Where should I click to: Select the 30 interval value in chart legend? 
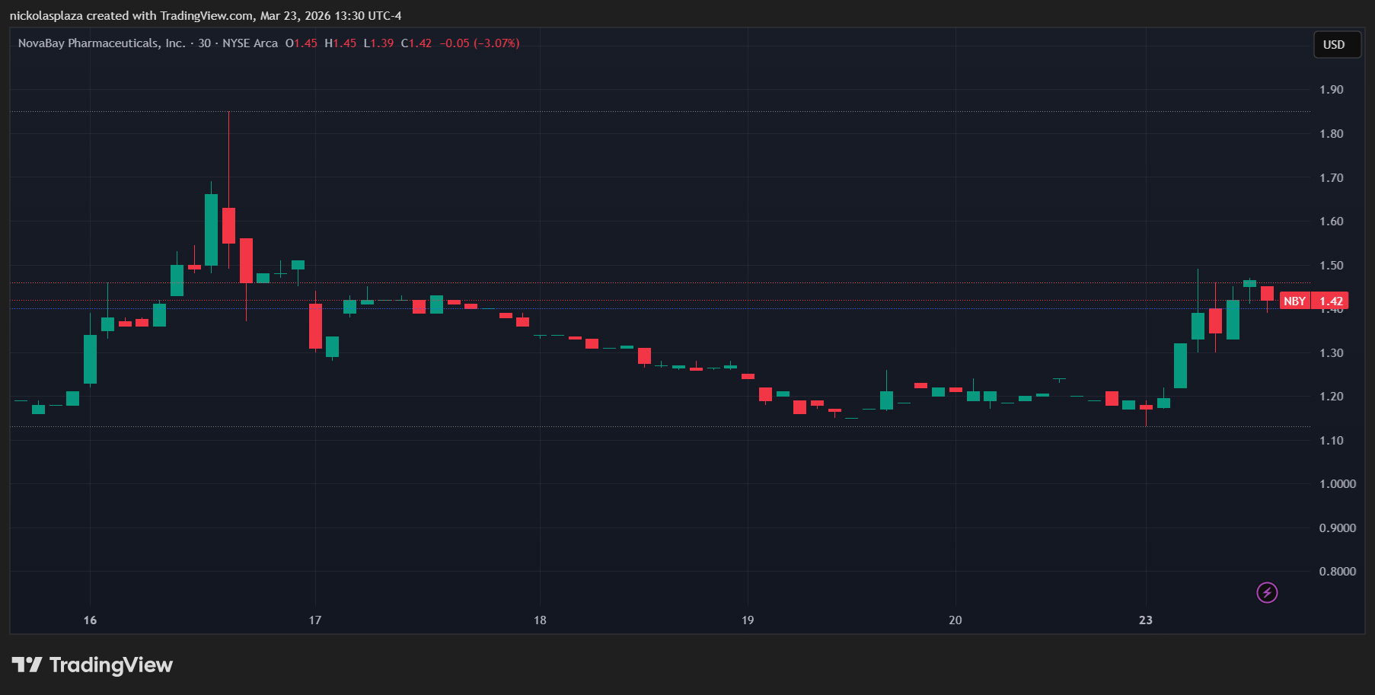click(x=204, y=43)
